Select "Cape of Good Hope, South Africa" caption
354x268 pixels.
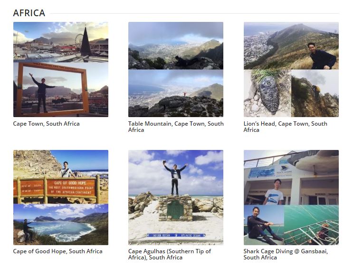[57, 251]
